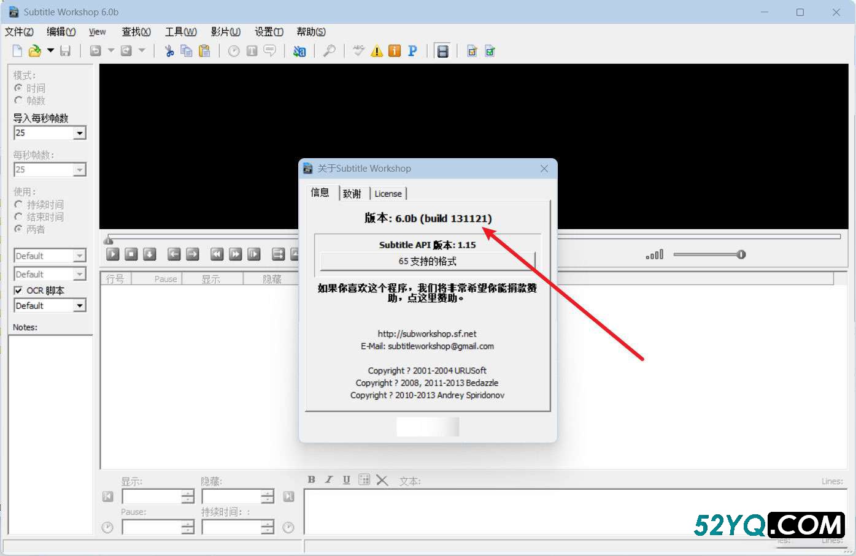The width and height of the screenshot is (856, 556).
Task: Click the speech bubble toolbar icon
Action: [269, 51]
